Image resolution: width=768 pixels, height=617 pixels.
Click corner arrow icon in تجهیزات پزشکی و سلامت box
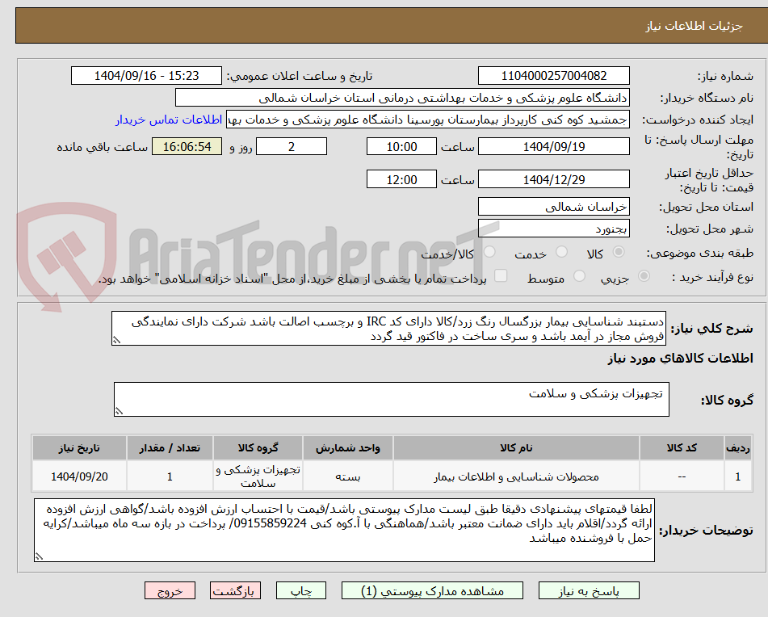pos(121,409)
